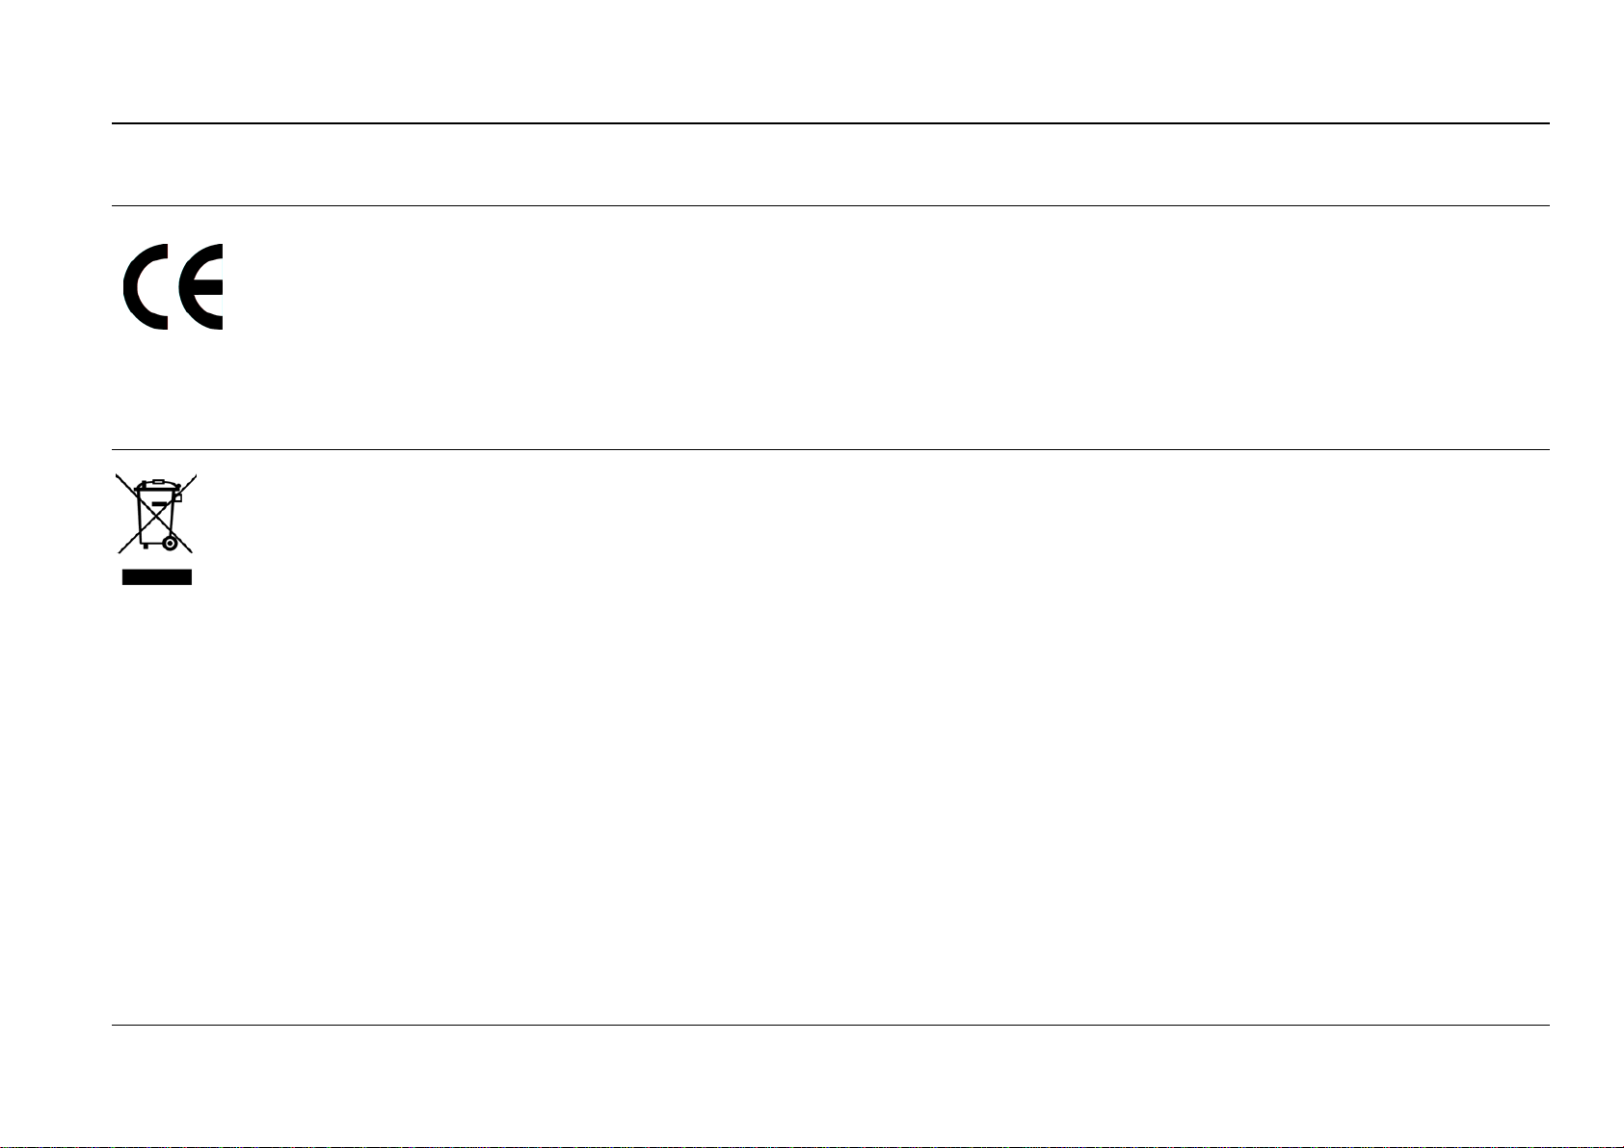Click the lid of the wheeled bin icon
This screenshot has height=1148, width=1624.
pos(154,484)
